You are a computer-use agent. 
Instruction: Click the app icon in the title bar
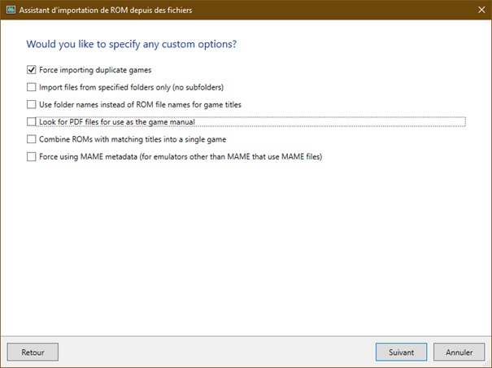(11, 10)
